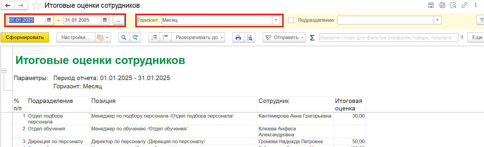Select cell Клюева Анфиса Александровна
484x147 pixels.
(295, 132)
